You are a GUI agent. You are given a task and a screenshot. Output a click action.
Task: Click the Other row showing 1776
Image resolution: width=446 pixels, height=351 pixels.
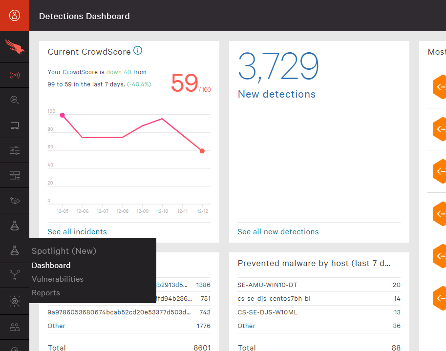point(129,326)
